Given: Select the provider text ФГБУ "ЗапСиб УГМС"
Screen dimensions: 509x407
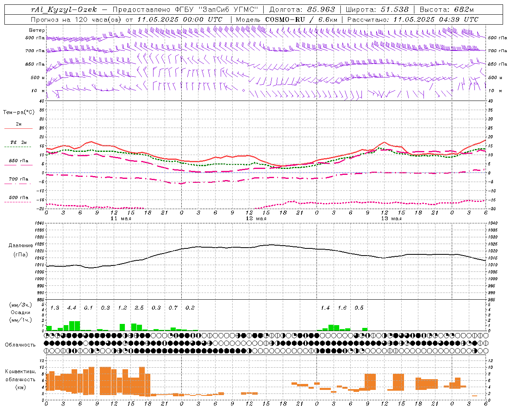Looking at the screenshot, I should coord(217,10).
